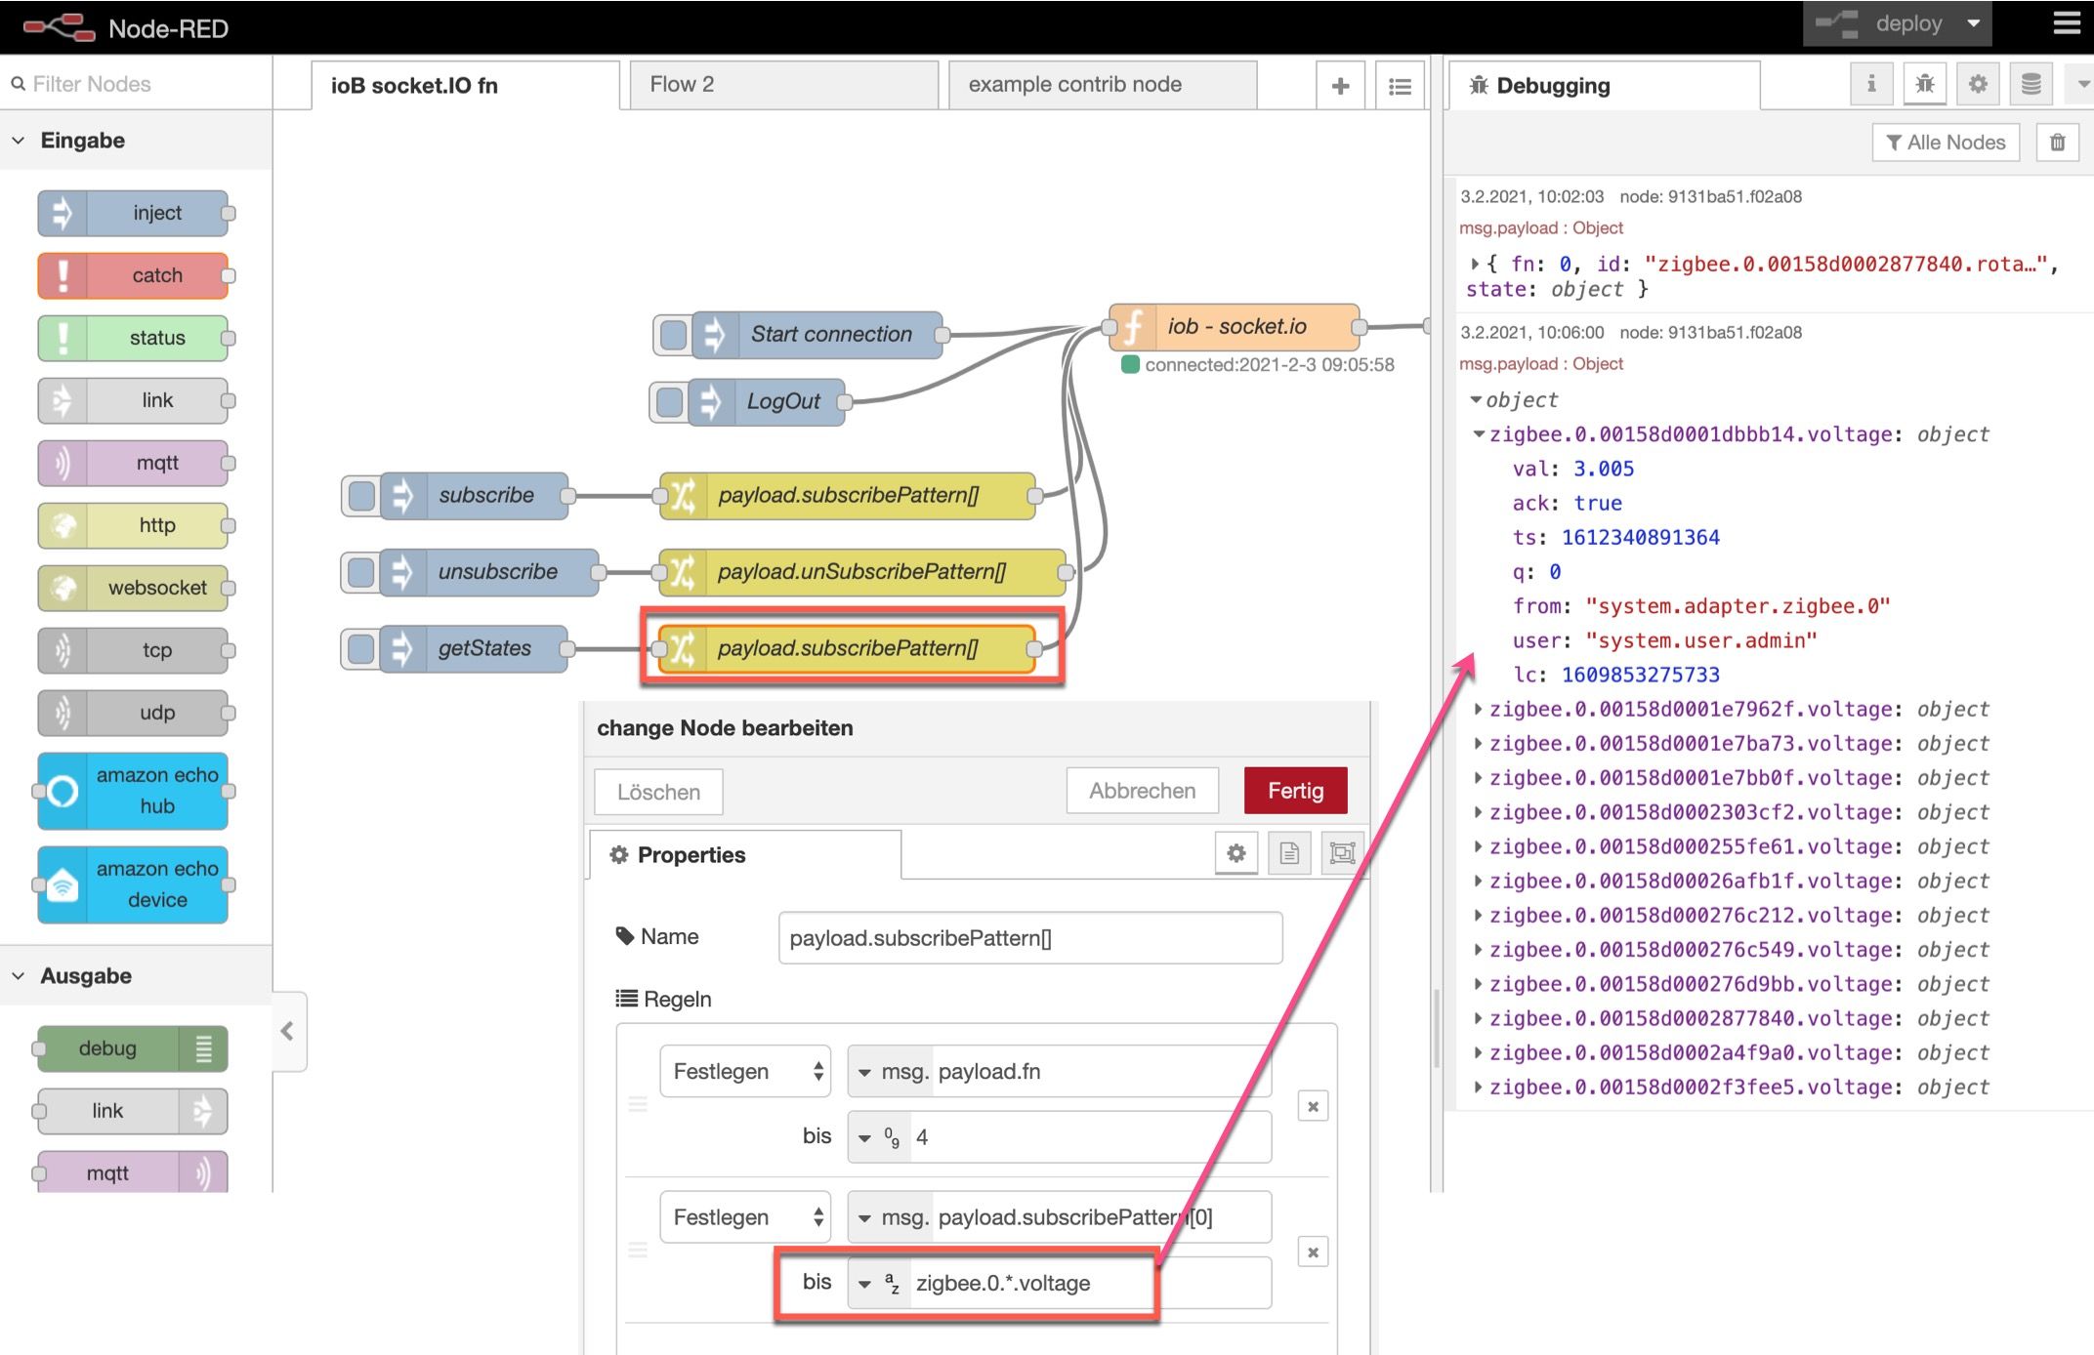2094x1355 pixels.
Task: Expand the zigbee.0.00158d0001e7962f.voltage object
Action: 1479,710
